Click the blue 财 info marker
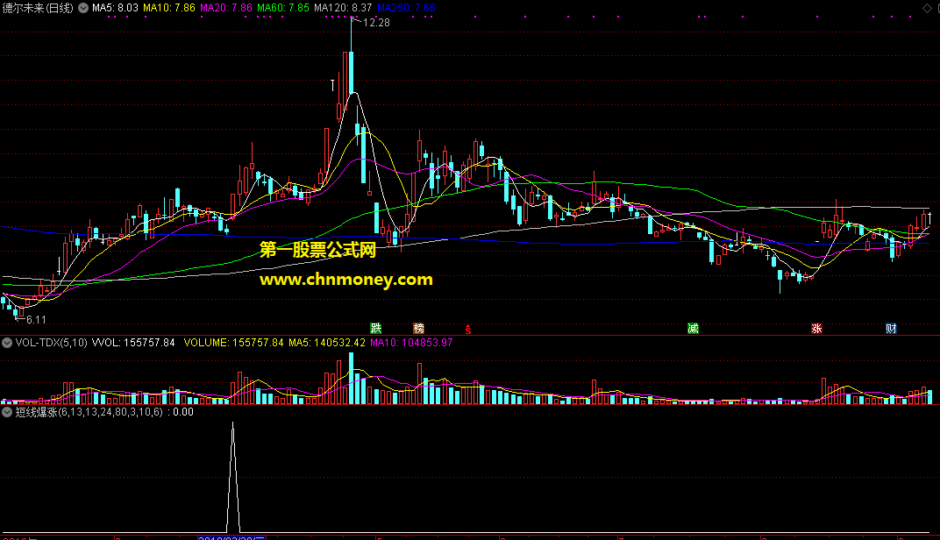940x540 pixels. coord(891,328)
